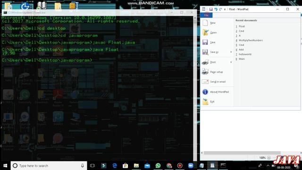Click WordPad application icon in title bar

pos(204,9)
